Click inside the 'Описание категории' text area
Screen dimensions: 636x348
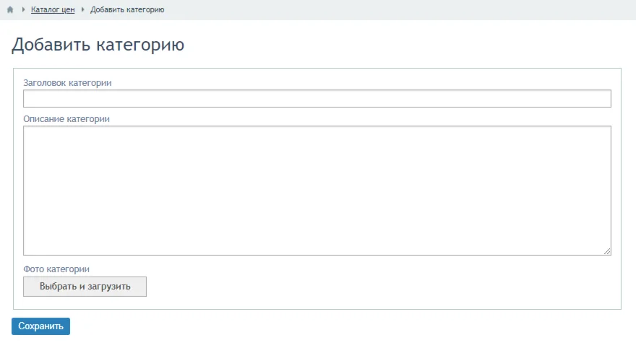317,191
